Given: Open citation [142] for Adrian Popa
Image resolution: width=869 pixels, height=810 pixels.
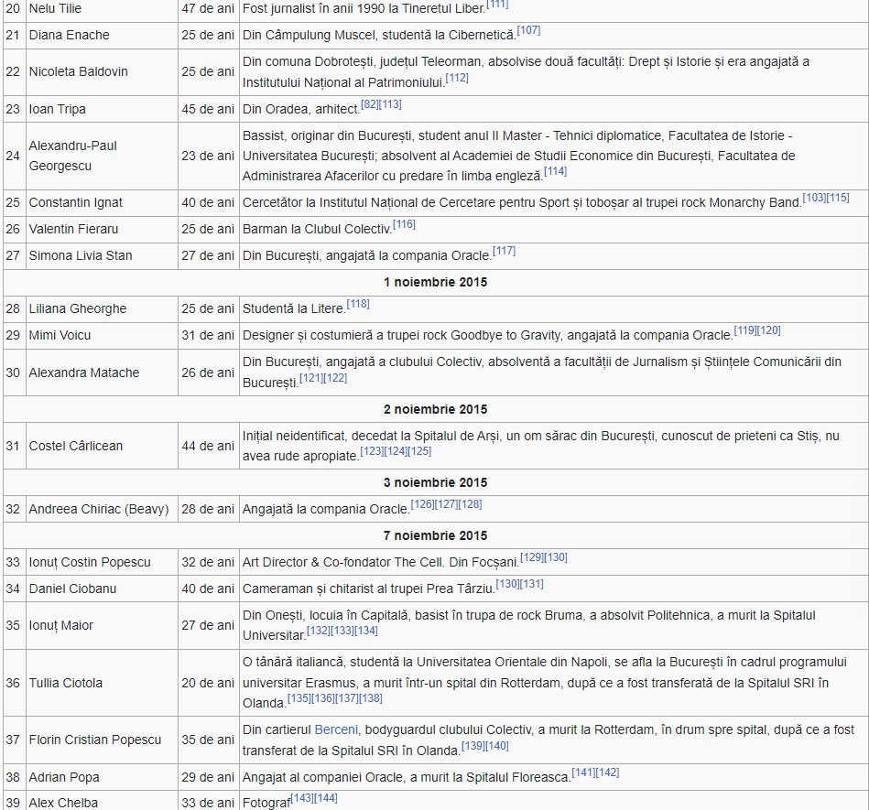Looking at the screenshot, I should pyautogui.click(x=607, y=772).
